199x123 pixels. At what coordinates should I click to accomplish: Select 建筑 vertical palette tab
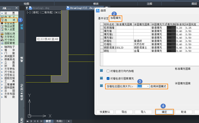click(22, 26)
